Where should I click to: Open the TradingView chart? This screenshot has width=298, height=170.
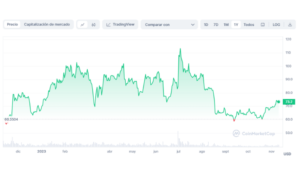[x=120, y=25]
